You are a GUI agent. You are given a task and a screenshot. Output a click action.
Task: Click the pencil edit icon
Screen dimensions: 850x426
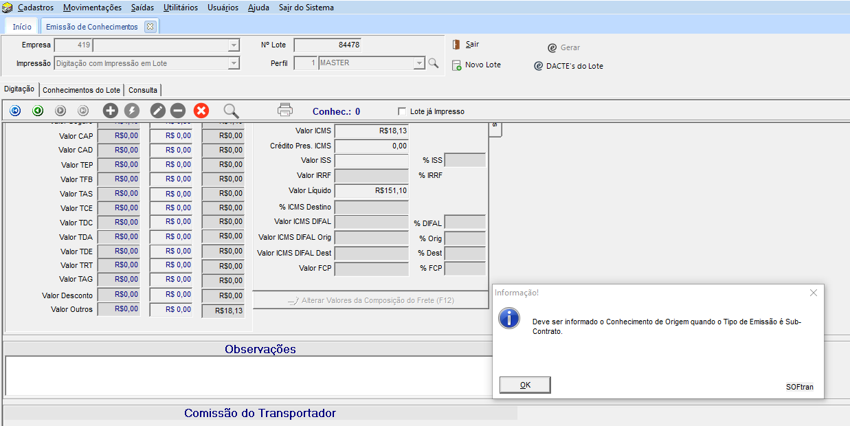point(158,110)
